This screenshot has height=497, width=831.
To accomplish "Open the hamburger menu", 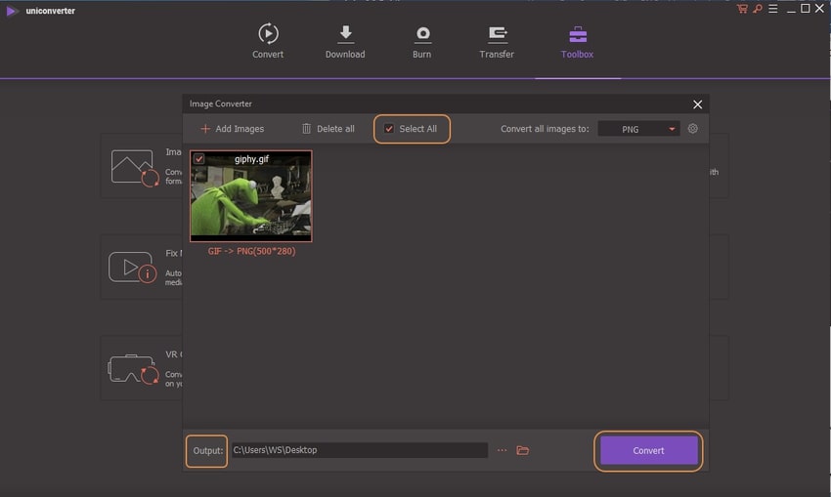I will (770, 9).
